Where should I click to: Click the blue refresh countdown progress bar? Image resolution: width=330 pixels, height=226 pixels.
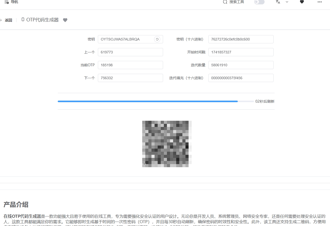[148, 101]
